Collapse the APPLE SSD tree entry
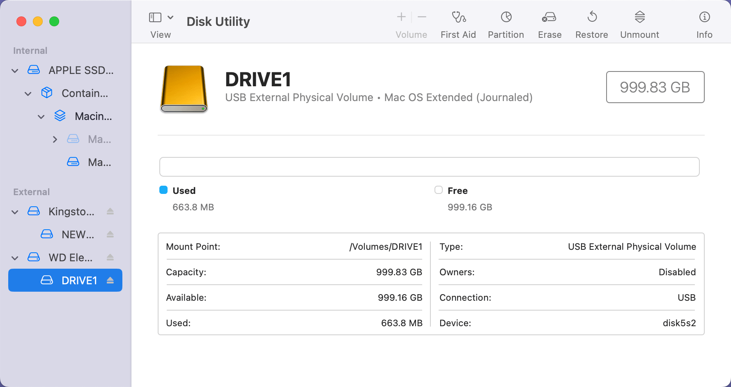 click(x=14, y=70)
